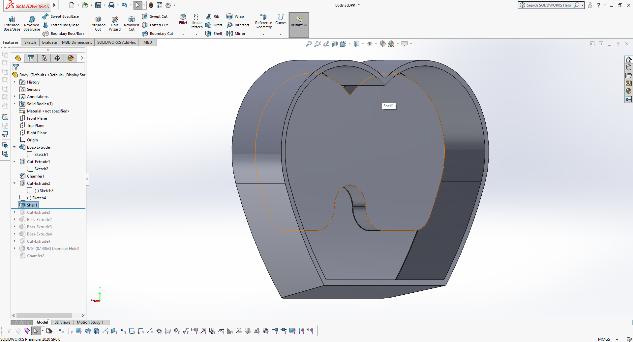Collapse the Boss-Extrude1 tree node
Screen dimensions: 633x342
pyautogui.click(x=15, y=147)
